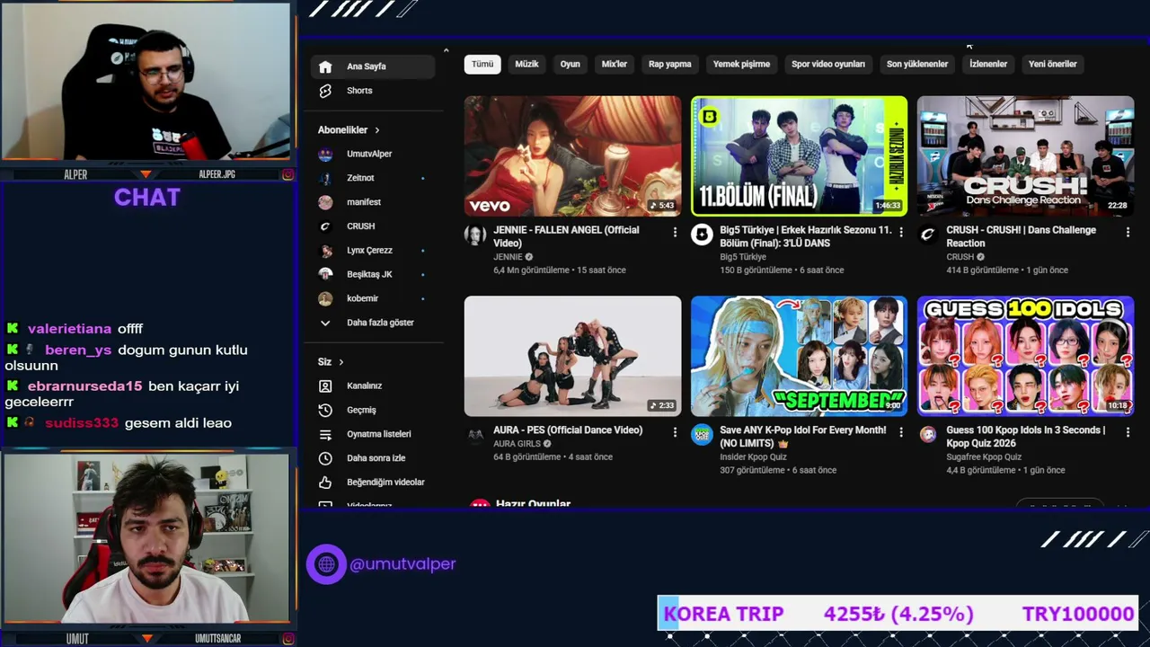Open UmutvAlper subscription avatar in sidebar
1150x647 pixels.
[x=325, y=154]
